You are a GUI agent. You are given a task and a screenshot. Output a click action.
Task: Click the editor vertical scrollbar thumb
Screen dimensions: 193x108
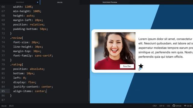pyautogui.click(x=89, y=90)
